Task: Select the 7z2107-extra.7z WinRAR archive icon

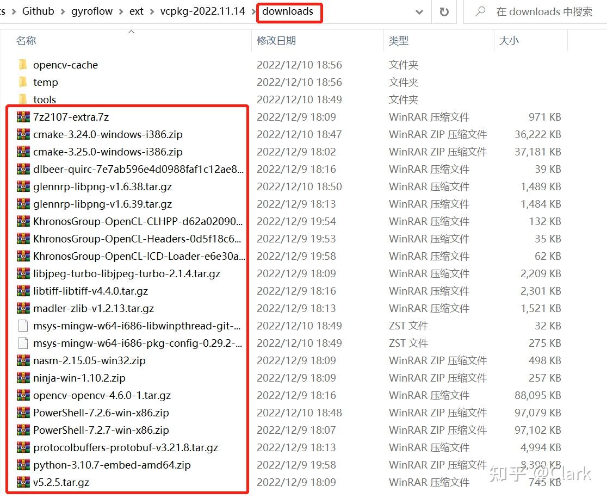Action: (x=22, y=117)
